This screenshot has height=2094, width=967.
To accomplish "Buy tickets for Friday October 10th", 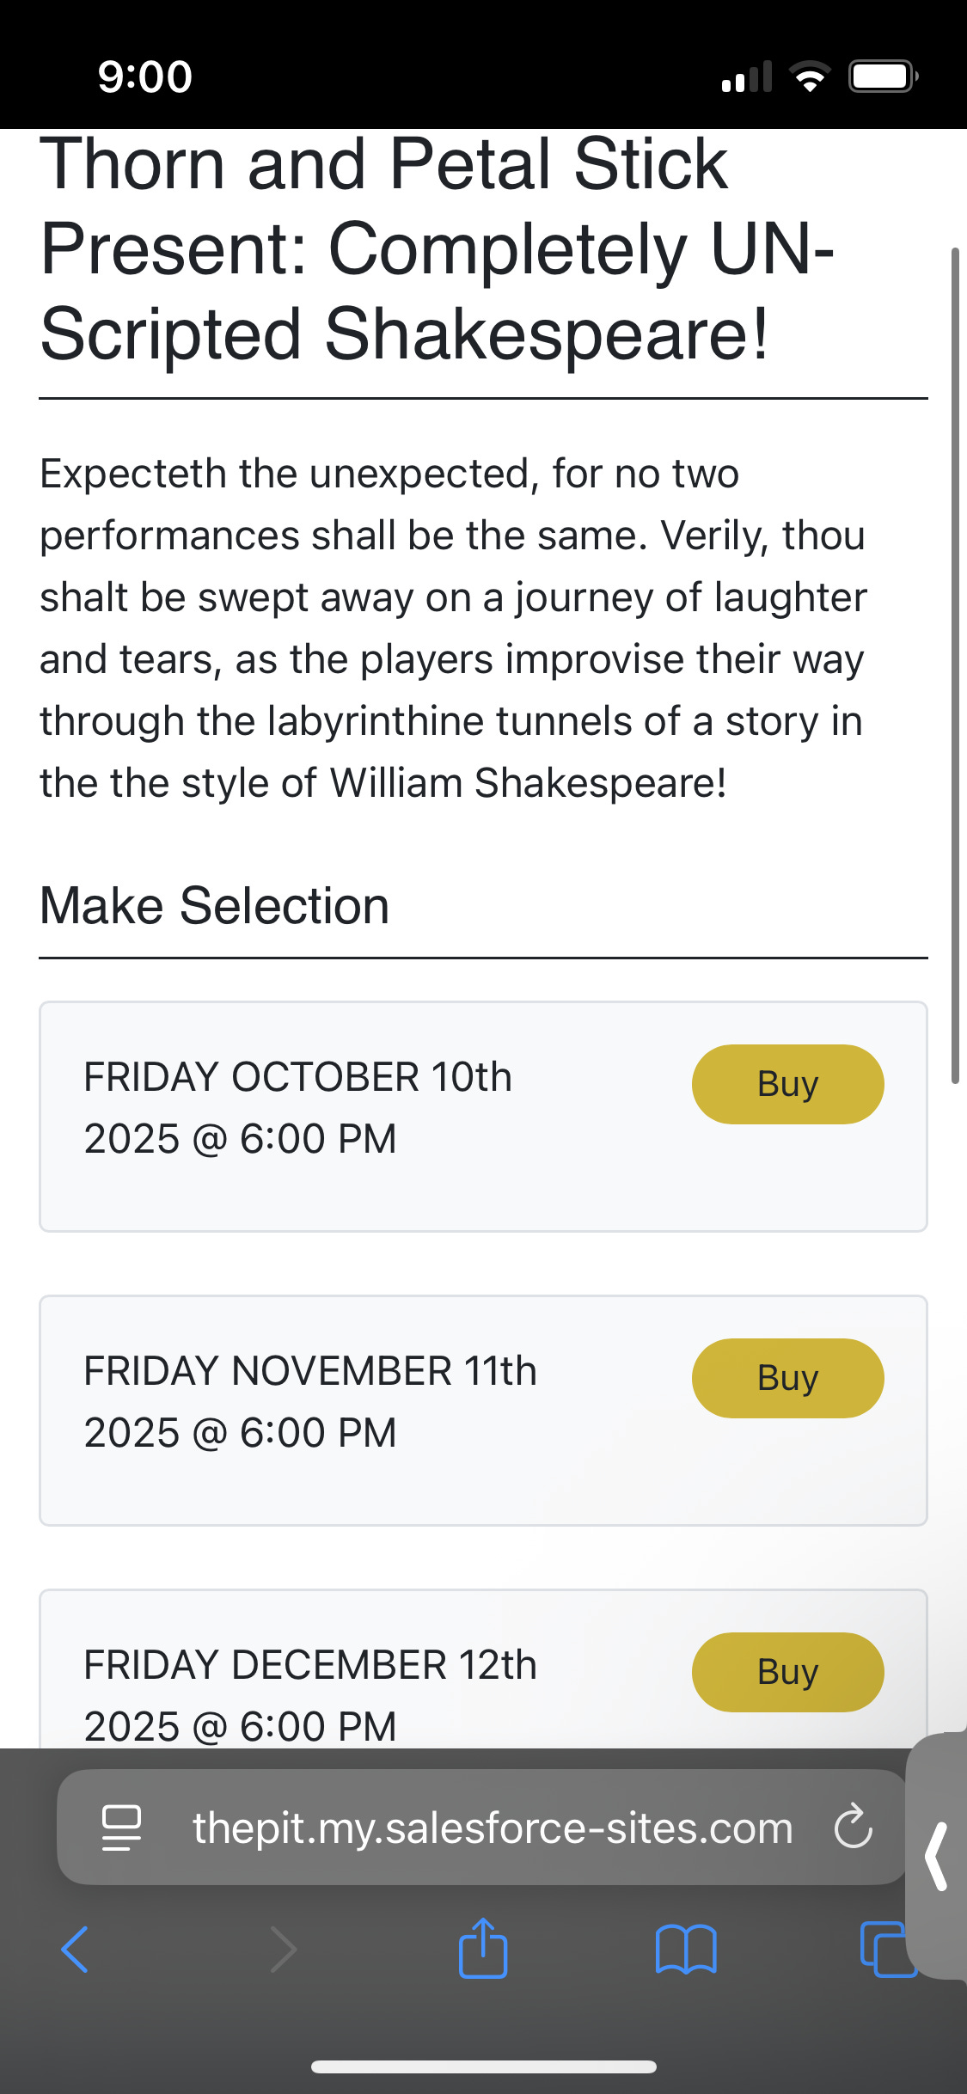I will (x=787, y=1084).
